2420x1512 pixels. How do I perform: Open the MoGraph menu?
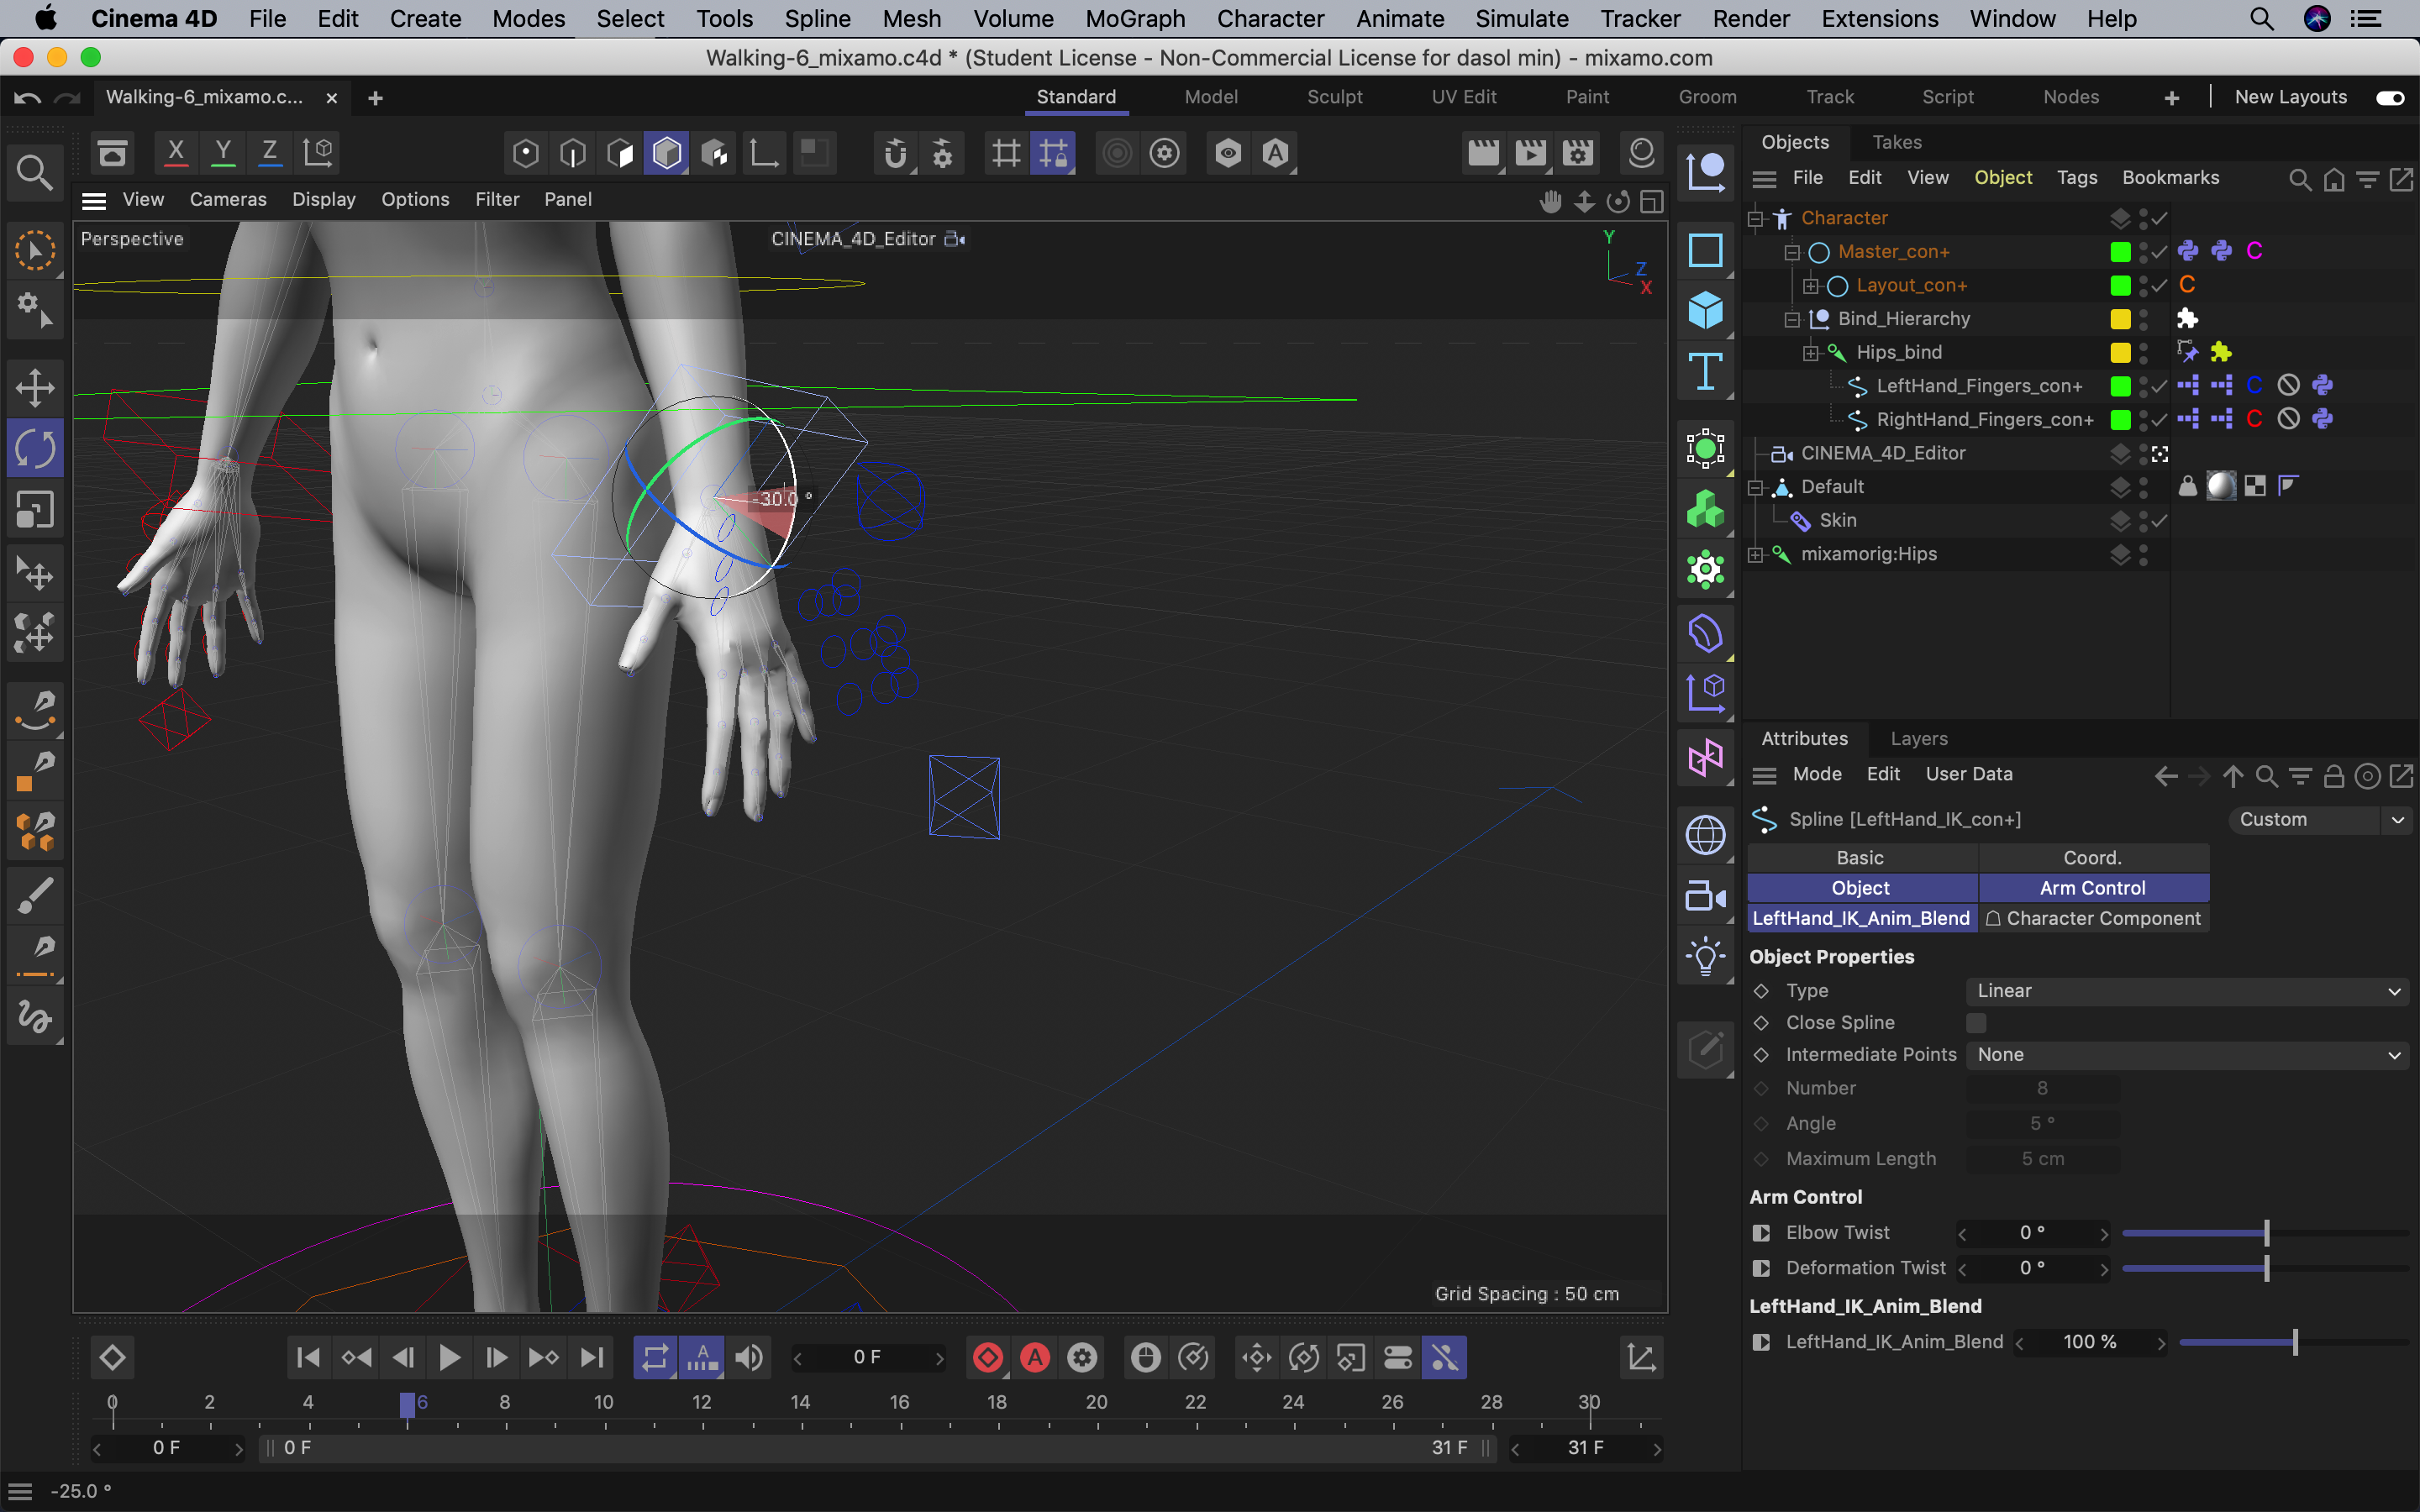pos(1135,18)
